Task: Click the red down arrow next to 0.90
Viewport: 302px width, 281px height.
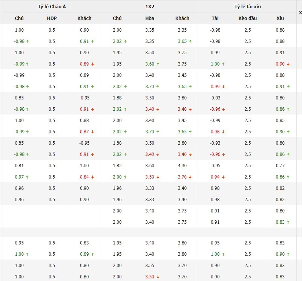Action: [288, 64]
